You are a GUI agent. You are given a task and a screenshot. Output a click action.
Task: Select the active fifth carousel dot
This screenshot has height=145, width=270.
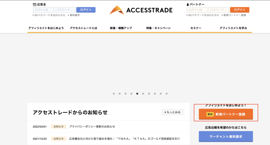(137, 94)
